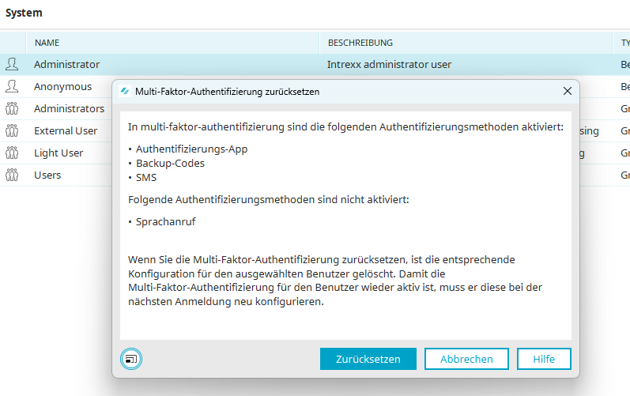Image resolution: width=630 pixels, height=396 pixels.
Task: Click the Intrexx logo in dialog title
Action: click(x=124, y=92)
